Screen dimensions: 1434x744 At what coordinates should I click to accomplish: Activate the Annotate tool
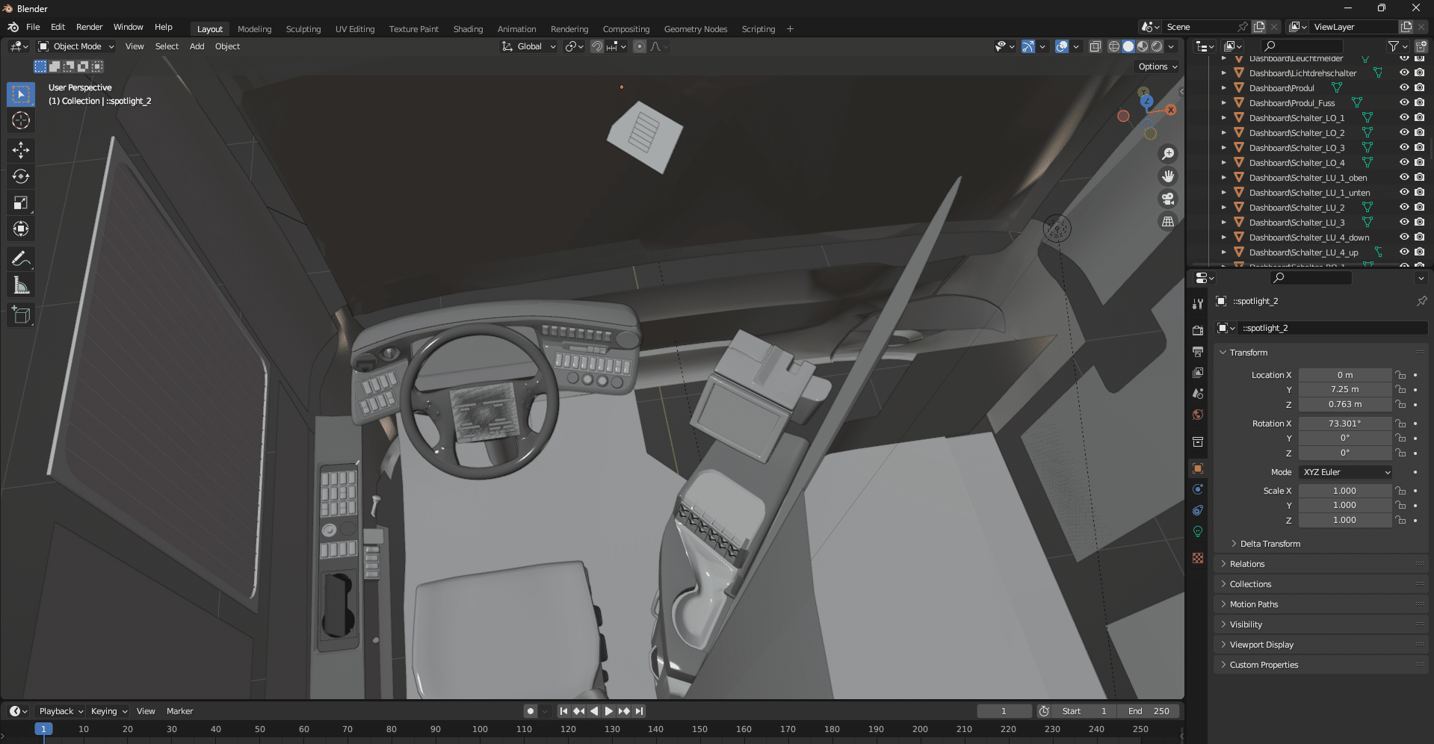pos(21,259)
